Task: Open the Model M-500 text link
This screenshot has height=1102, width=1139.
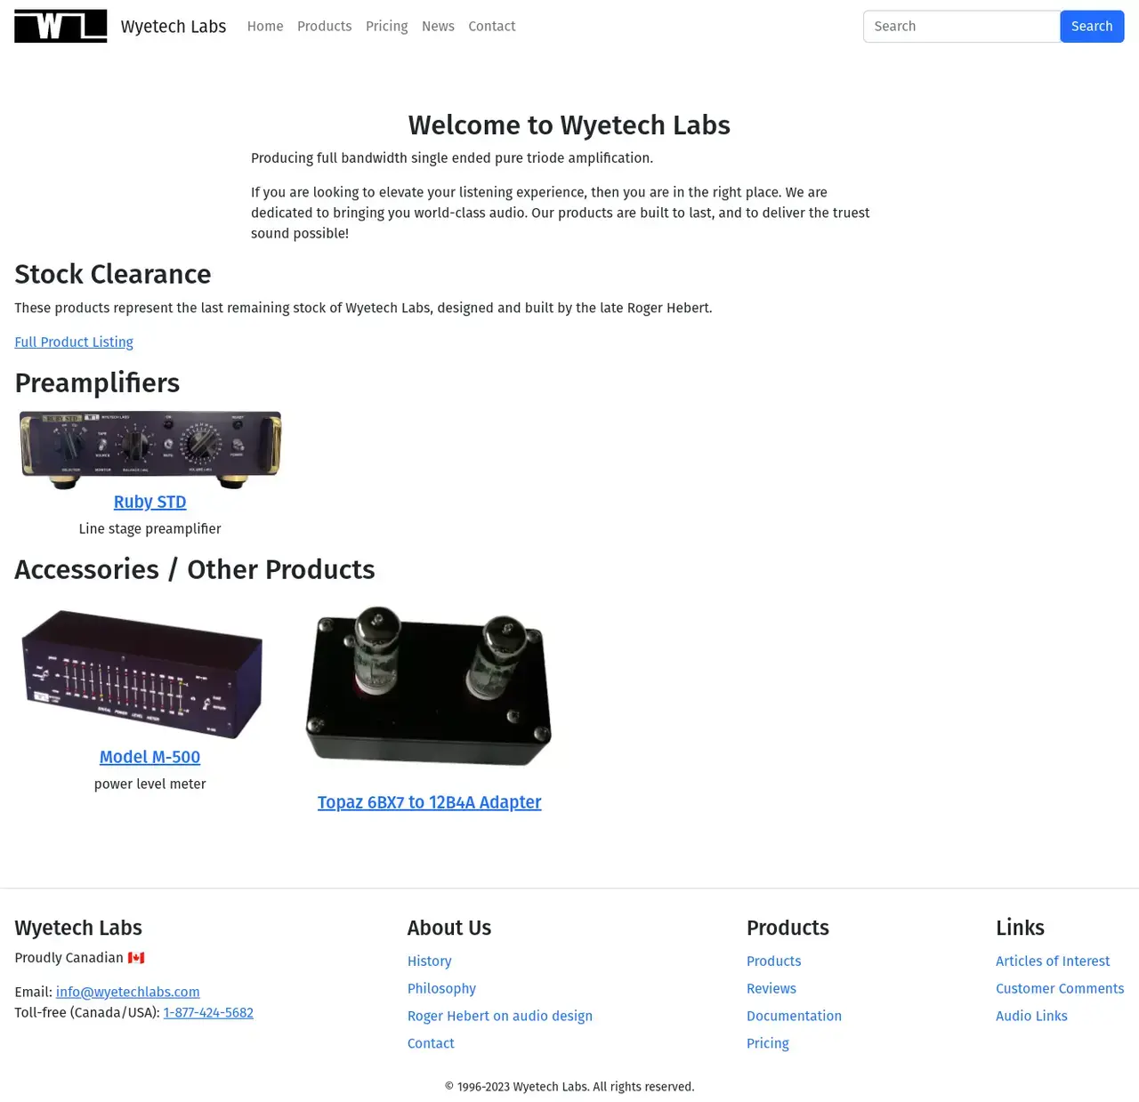Action: [x=150, y=757]
